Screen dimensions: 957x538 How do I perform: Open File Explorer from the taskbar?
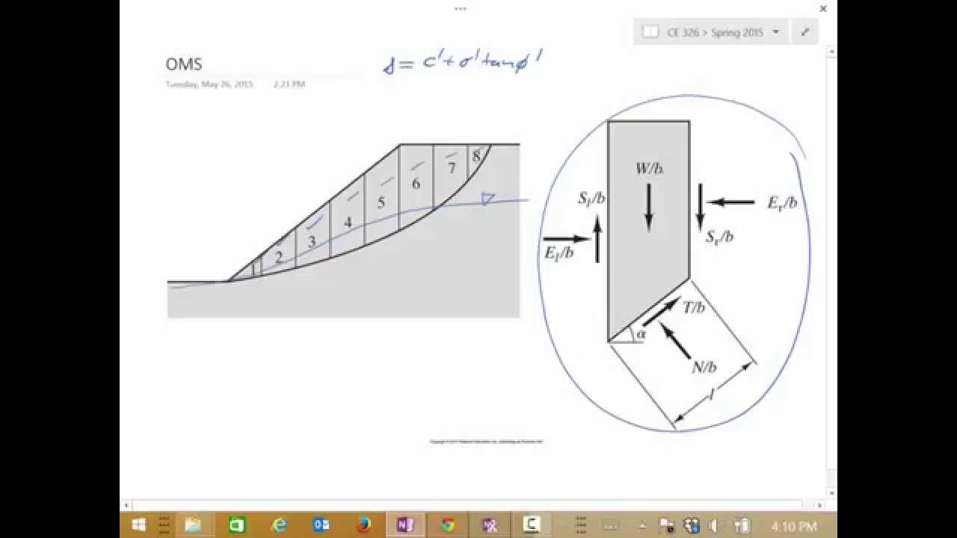[193, 525]
